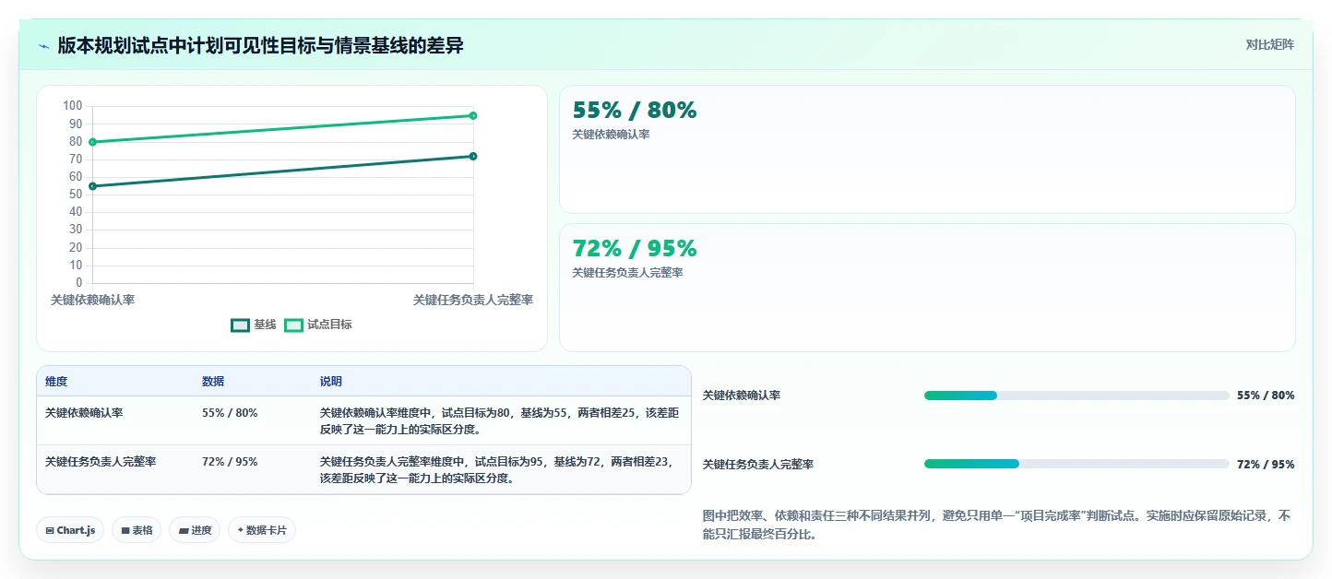The width and height of the screenshot is (1332, 579).
Task: Click baseline data point for 关键任务负责人完整率
Action: [473, 156]
